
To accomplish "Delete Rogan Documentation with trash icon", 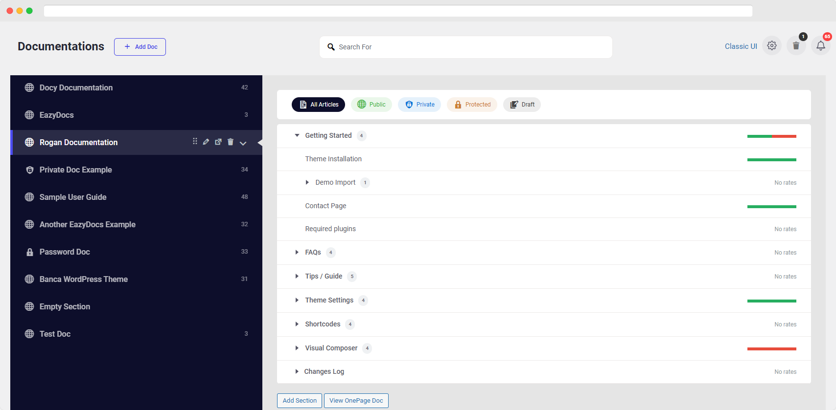I will [x=231, y=142].
